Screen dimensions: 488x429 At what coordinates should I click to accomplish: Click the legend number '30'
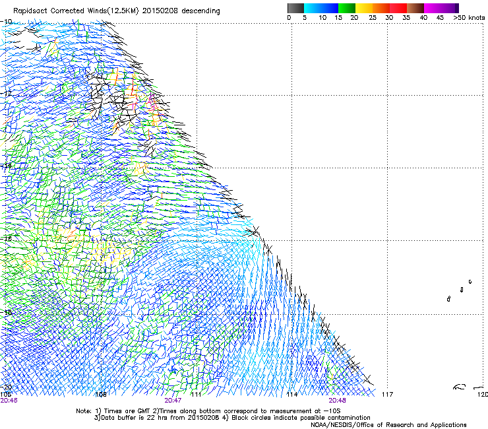coord(389,18)
